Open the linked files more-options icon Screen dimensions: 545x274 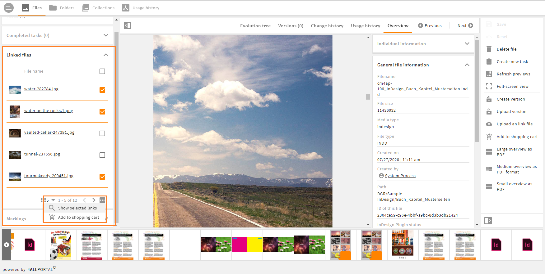point(102,200)
